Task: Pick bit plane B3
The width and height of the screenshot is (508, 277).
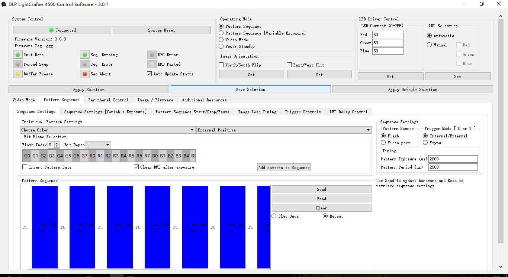Action: click(x=179, y=156)
